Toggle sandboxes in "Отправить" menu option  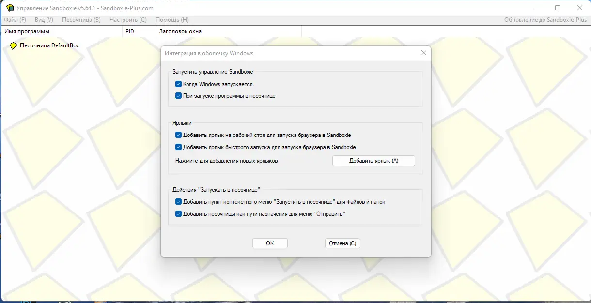coord(179,213)
